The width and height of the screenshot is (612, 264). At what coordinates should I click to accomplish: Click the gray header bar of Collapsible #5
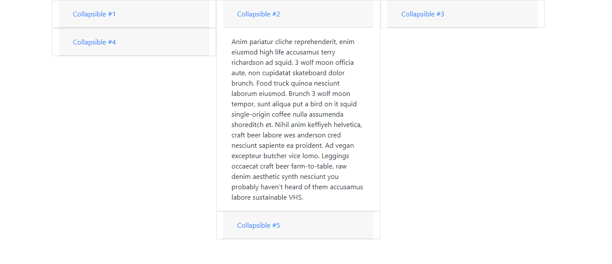tap(328, 226)
